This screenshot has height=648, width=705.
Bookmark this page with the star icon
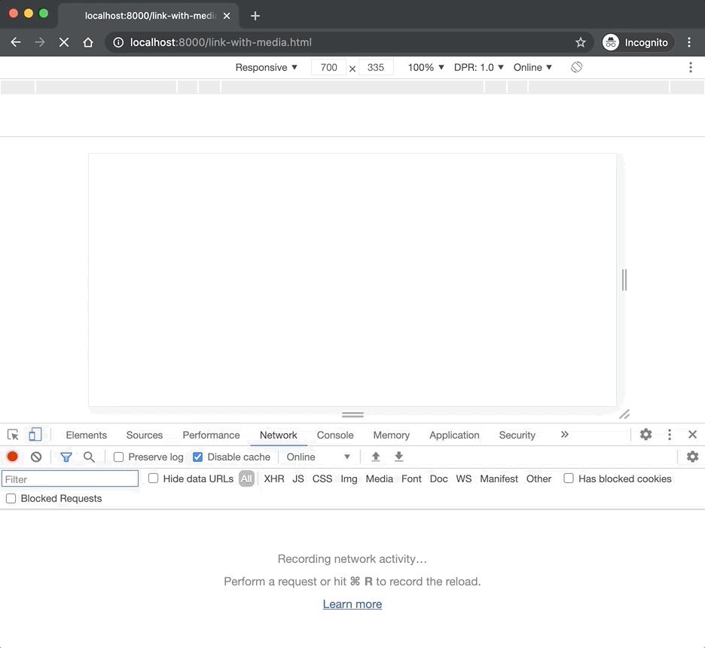(x=581, y=42)
